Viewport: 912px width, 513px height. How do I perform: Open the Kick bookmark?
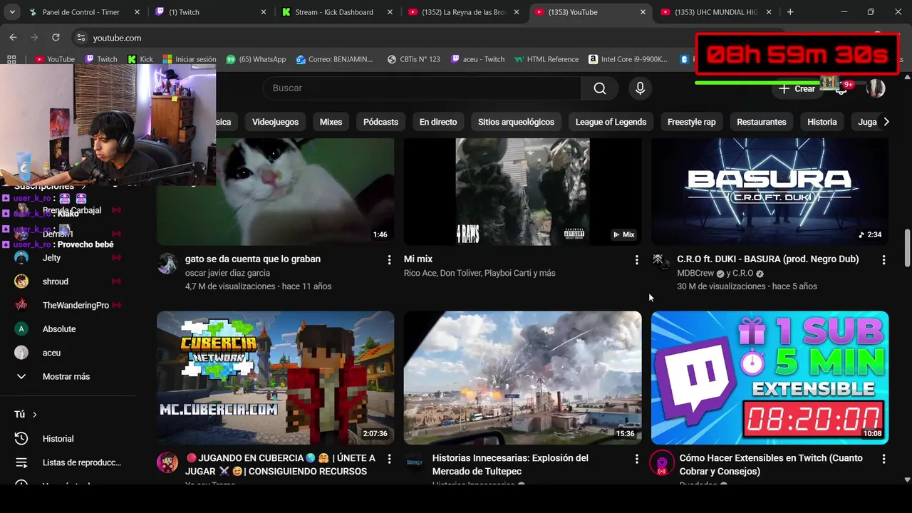click(140, 59)
